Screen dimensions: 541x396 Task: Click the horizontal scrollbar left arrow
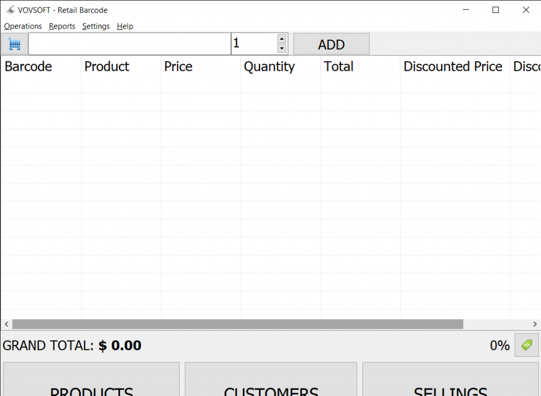pos(6,324)
